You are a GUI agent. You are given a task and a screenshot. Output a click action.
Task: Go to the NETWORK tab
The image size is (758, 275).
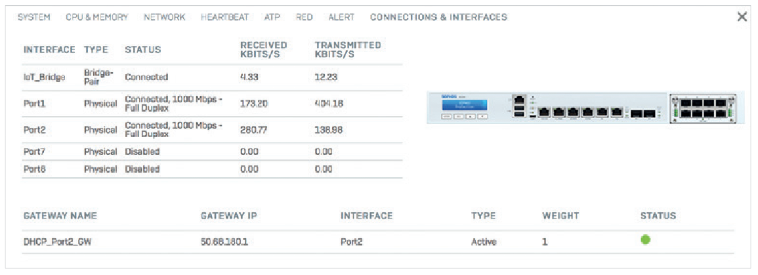coord(164,18)
